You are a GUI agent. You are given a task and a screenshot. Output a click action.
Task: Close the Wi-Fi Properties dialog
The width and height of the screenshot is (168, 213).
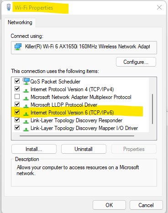pyautogui.click(x=159, y=7)
